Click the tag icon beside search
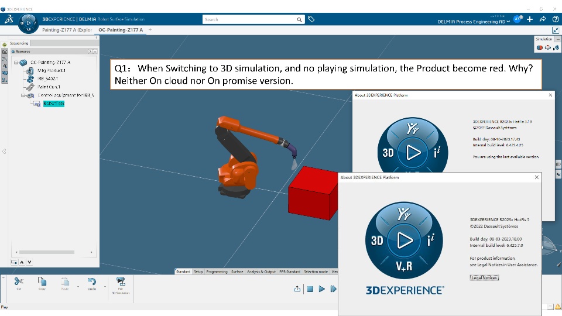 pyautogui.click(x=311, y=19)
